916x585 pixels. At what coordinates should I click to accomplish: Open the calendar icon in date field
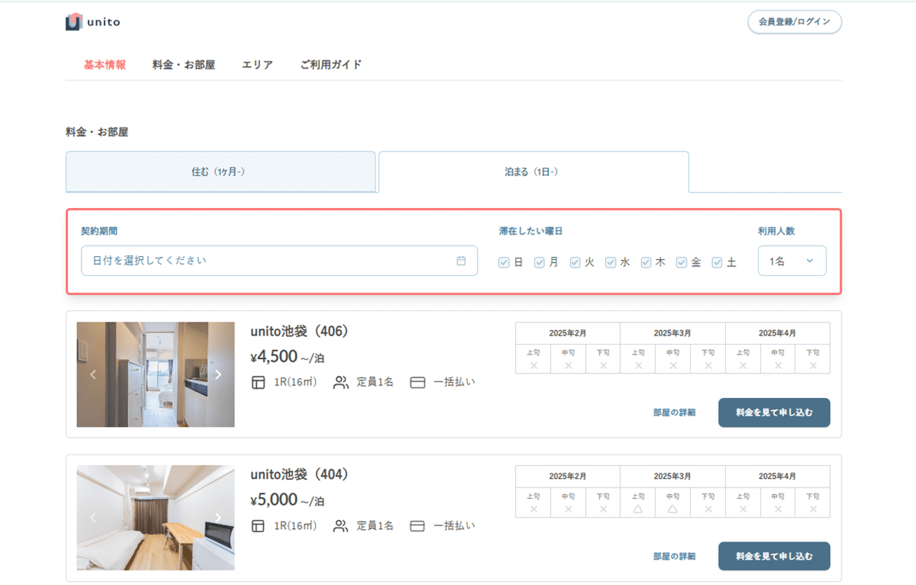click(x=461, y=261)
